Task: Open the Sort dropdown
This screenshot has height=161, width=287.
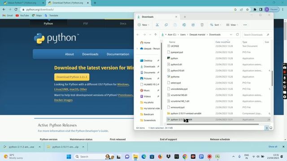Action: pyautogui.click(x=216, y=25)
